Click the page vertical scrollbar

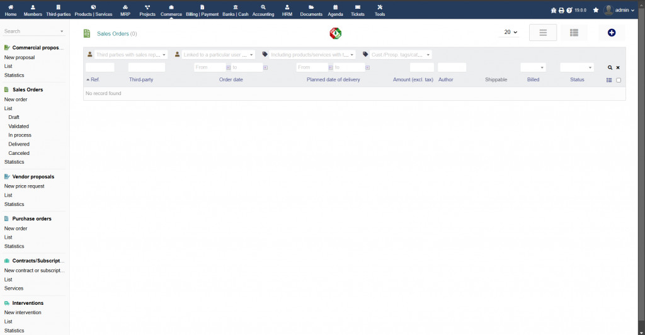(x=641, y=164)
